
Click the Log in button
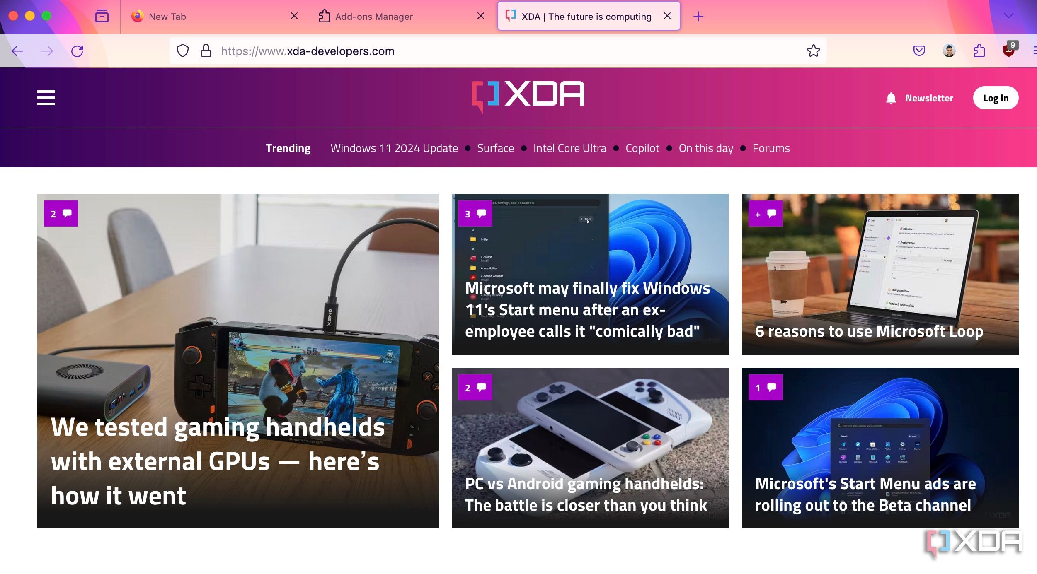pos(996,98)
